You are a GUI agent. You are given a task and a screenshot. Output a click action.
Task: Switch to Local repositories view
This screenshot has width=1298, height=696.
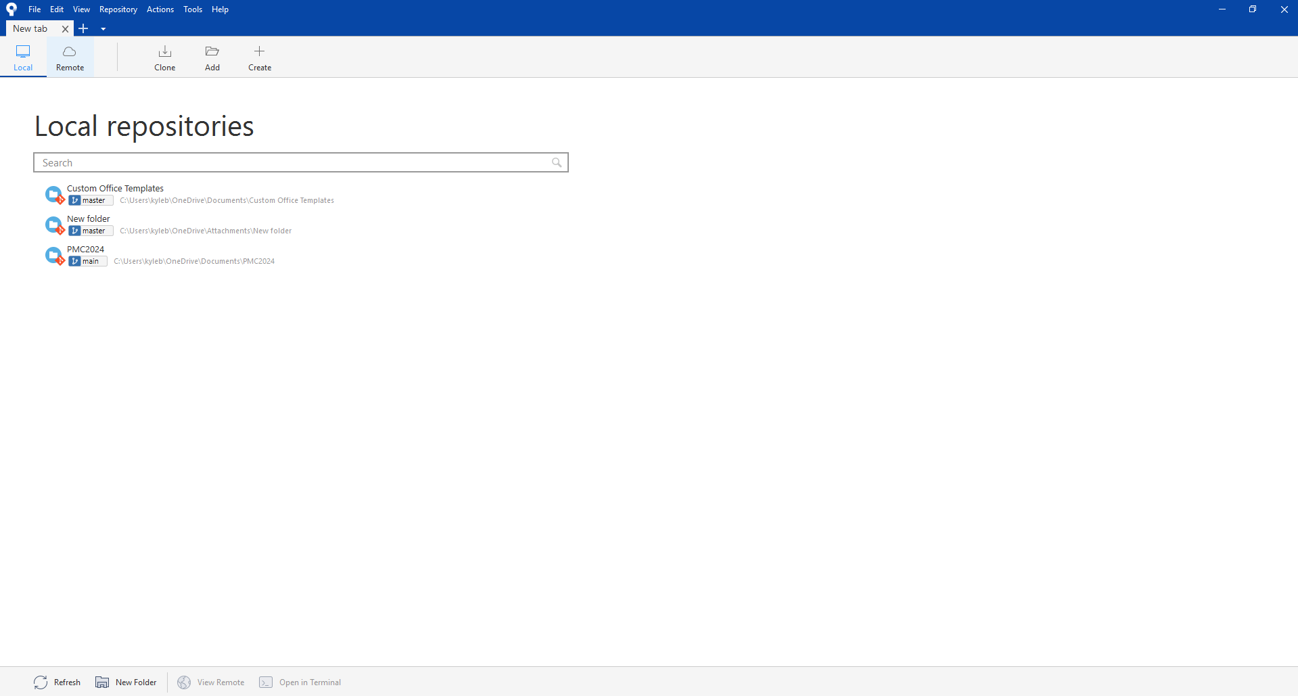[23, 57]
